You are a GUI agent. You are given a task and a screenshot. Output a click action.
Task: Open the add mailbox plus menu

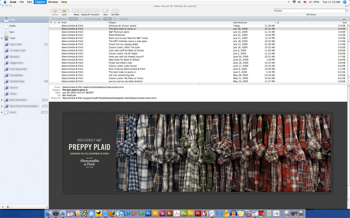click(2, 207)
